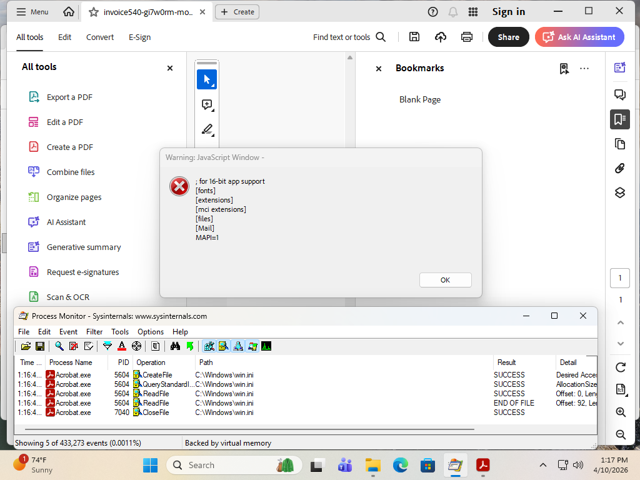Viewport: 640px width, 480px height.
Task: Open the Convert tab in Acrobat
Action: pos(100,37)
